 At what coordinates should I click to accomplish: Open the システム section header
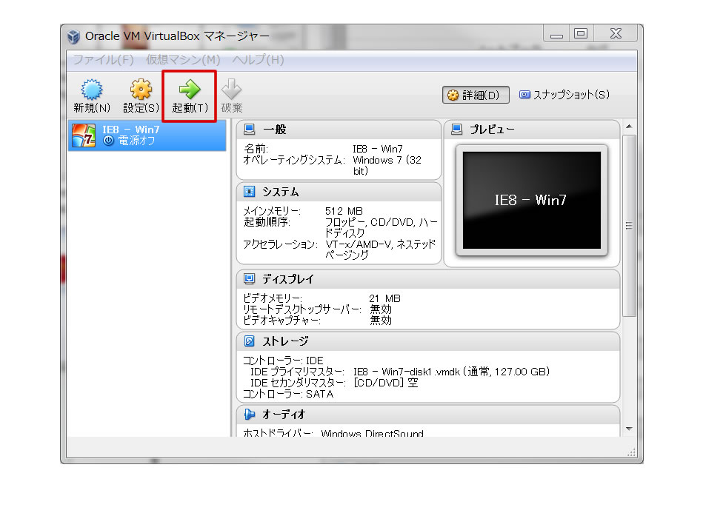[339, 192]
